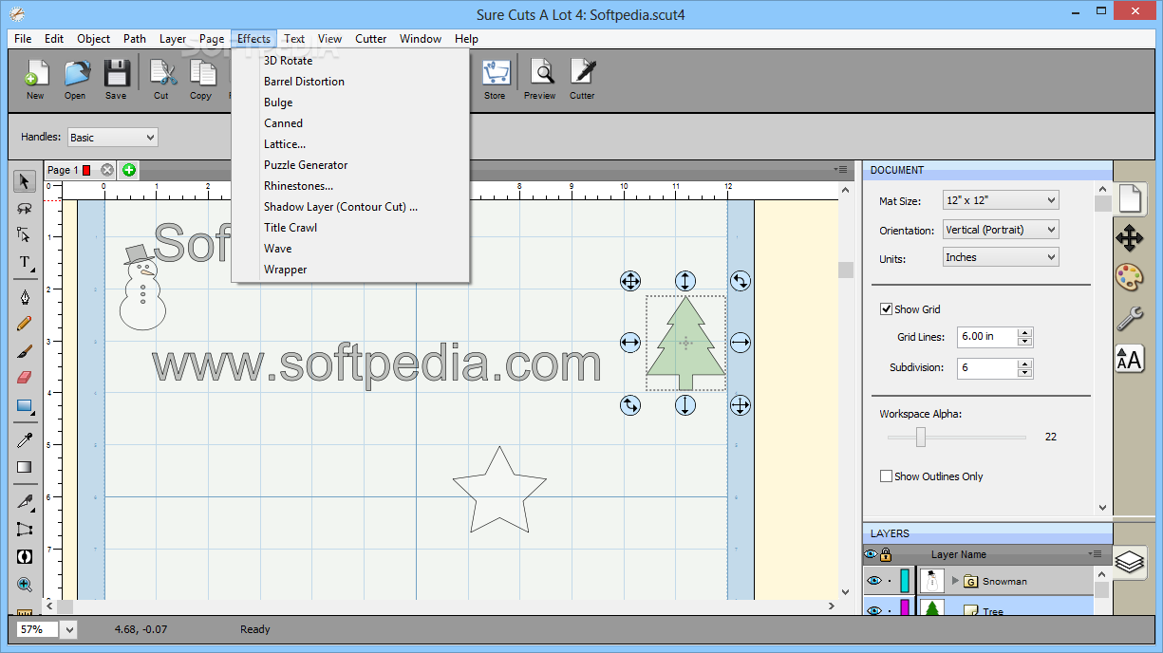The image size is (1163, 653).
Task: Add a new page with green plus
Action: point(129,170)
